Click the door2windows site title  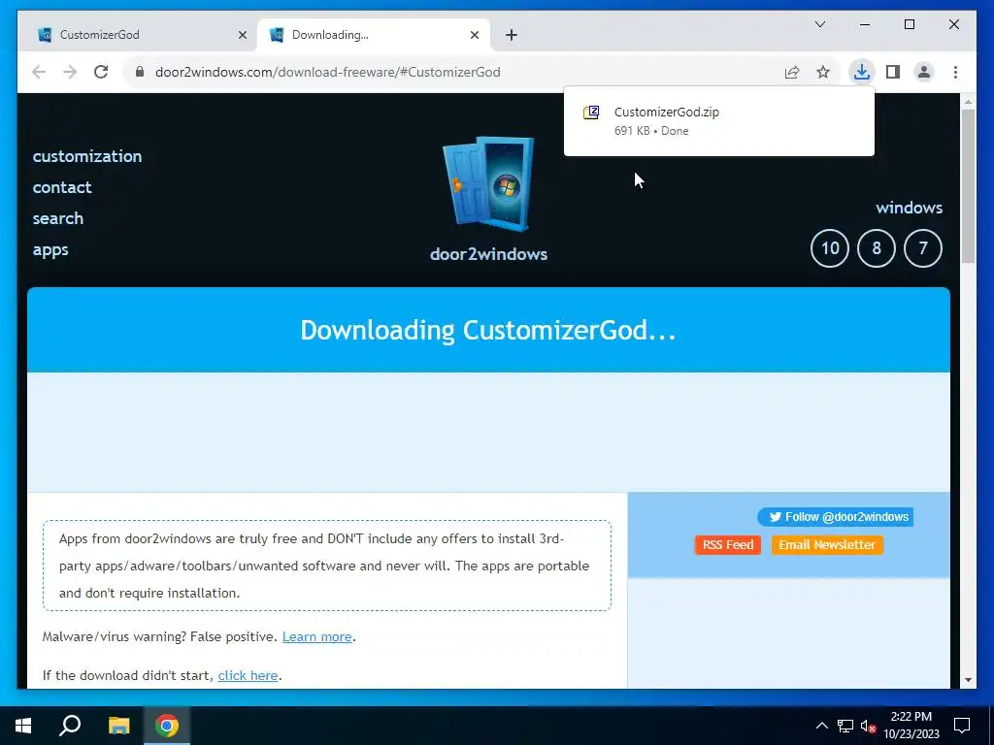coord(488,254)
